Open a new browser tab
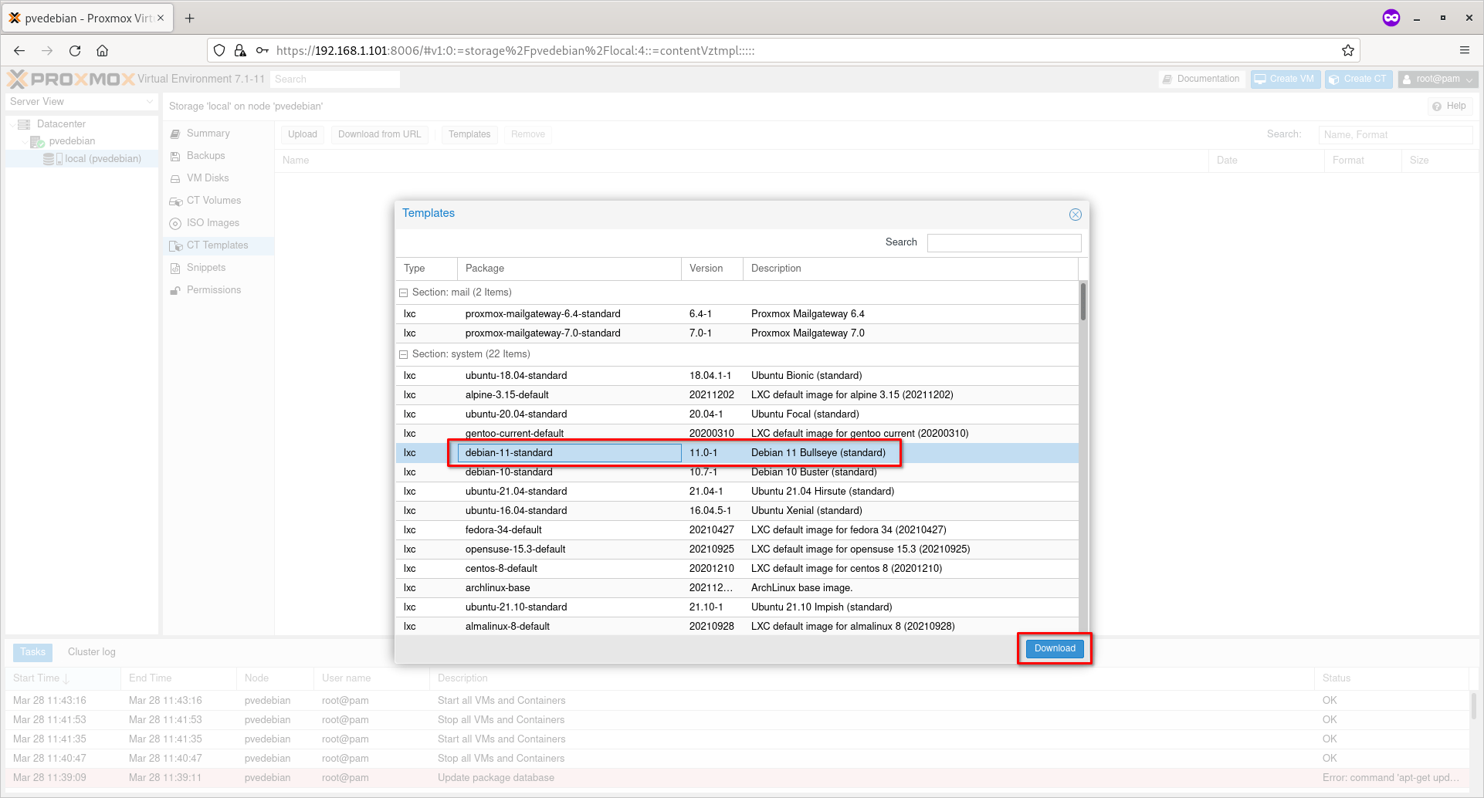The image size is (1484, 798). [x=190, y=18]
